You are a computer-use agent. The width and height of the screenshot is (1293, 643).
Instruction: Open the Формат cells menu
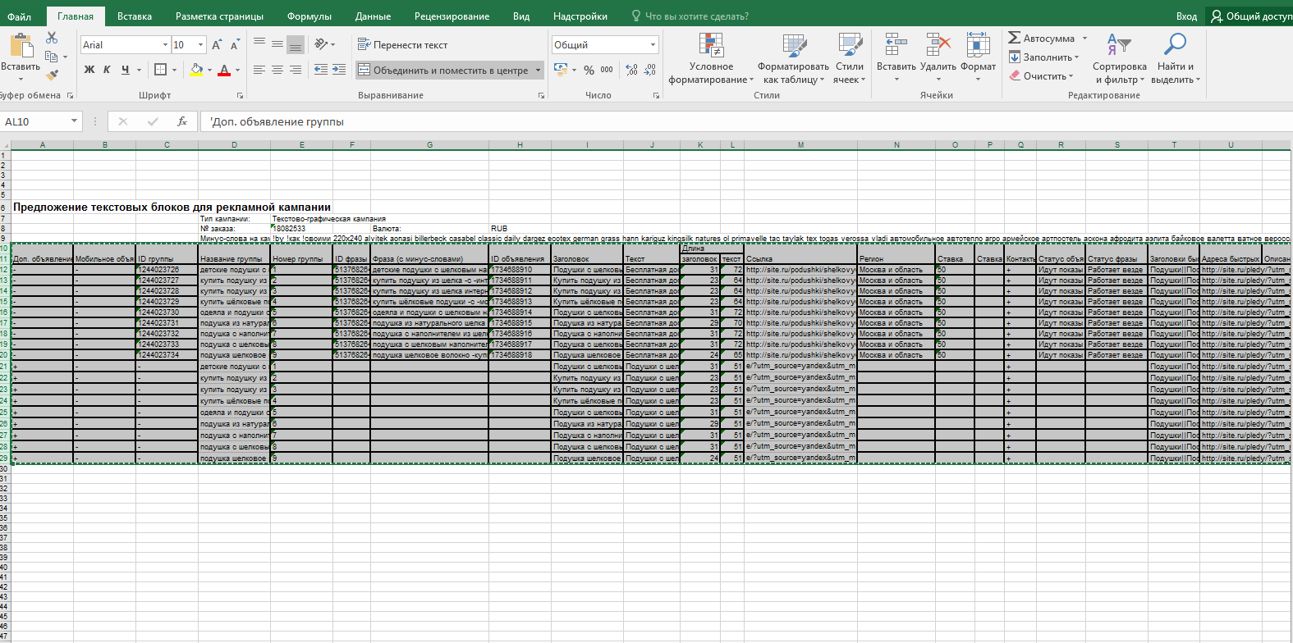click(x=978, y=57)
